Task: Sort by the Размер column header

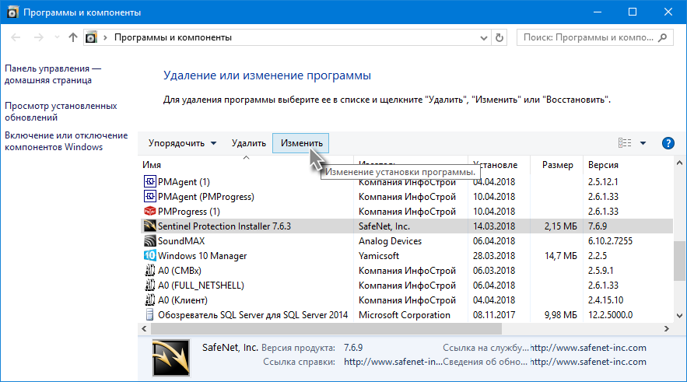Action: tap(557, 165)
